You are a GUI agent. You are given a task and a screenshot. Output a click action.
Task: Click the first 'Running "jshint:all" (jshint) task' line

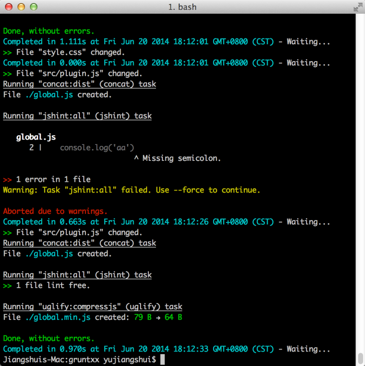point(78,116)
